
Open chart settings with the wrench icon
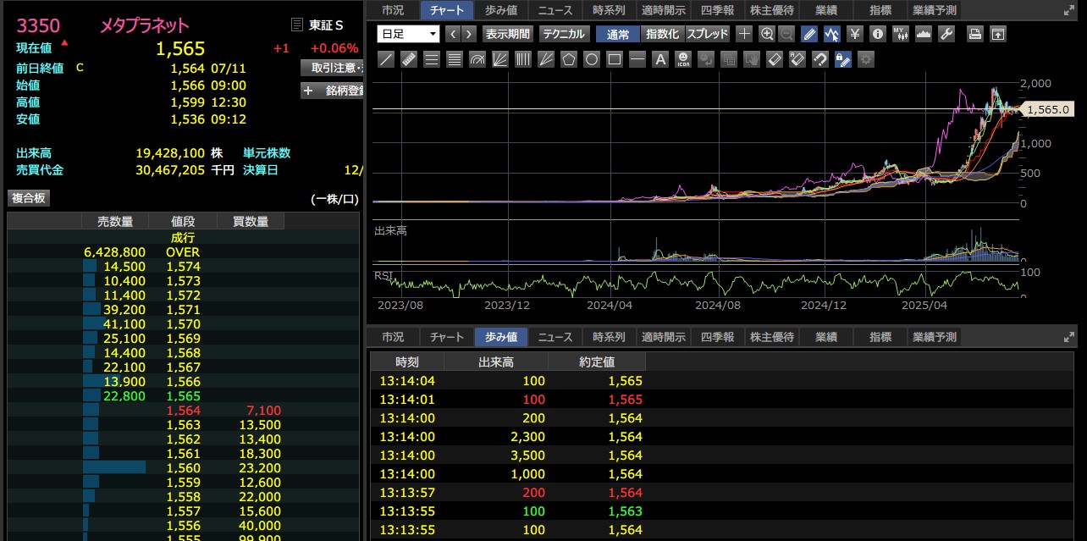point(946,34)
